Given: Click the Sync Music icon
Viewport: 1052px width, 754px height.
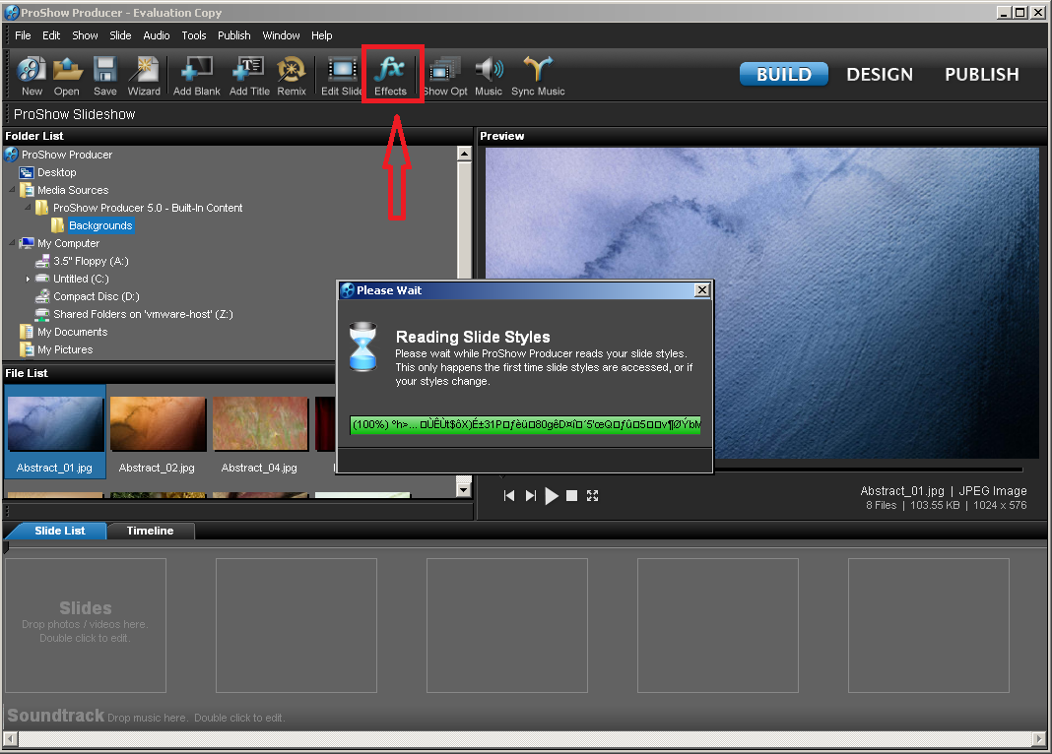Looking at the screenshot, I should (538, 76).
